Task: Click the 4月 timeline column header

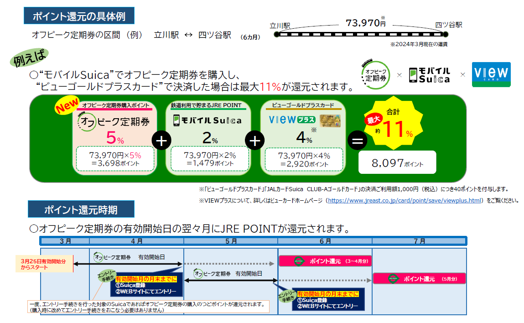Action: [137, 241]
